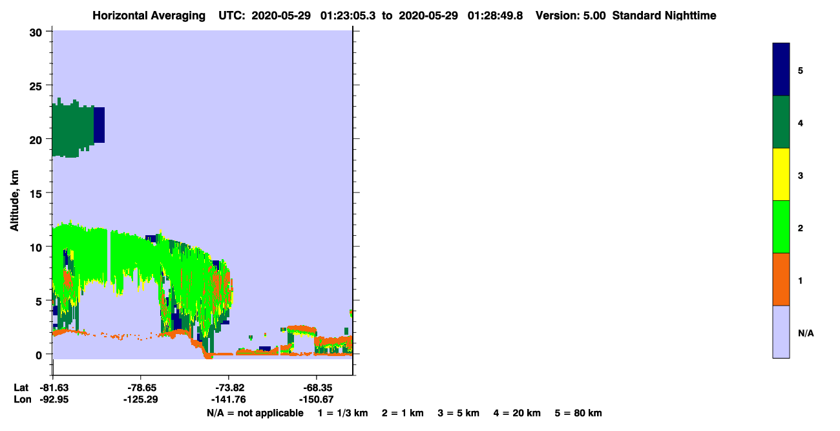
Task: Click the colorbar label '4'
Action: coord(801,123)
